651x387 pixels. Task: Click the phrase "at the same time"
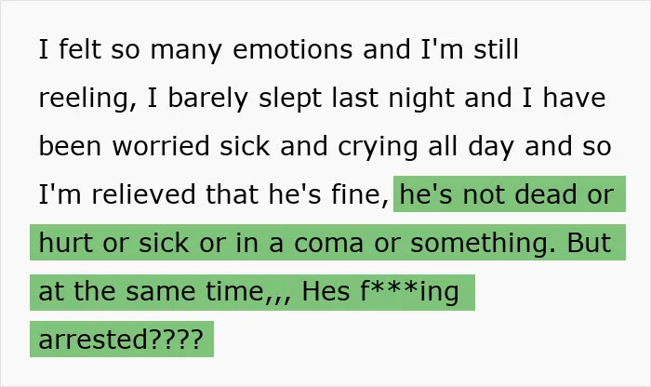click(152, 291)
